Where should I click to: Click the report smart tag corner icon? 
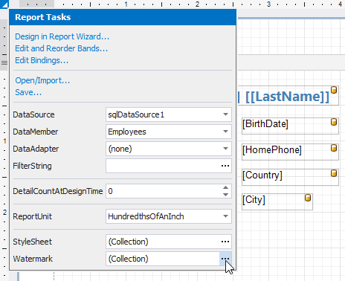pos(4,4)
